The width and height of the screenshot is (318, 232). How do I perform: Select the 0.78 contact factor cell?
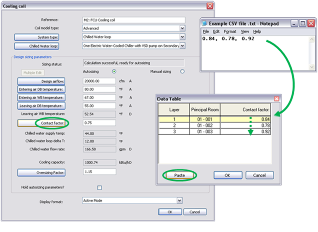click(247, 125)
